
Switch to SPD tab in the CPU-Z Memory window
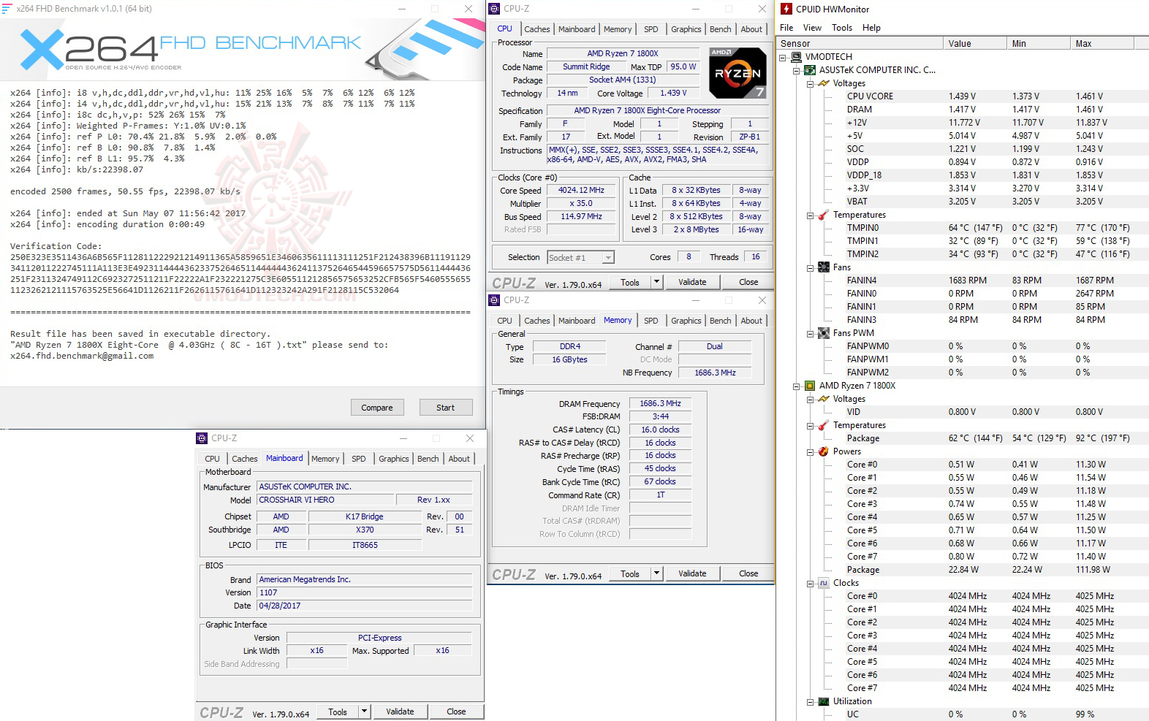pyautogui.click(x=651, y=321)
